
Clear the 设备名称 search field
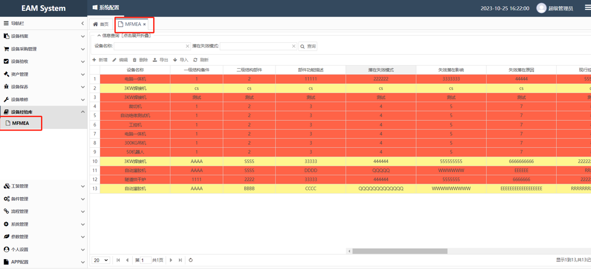[x=187, y=46]
